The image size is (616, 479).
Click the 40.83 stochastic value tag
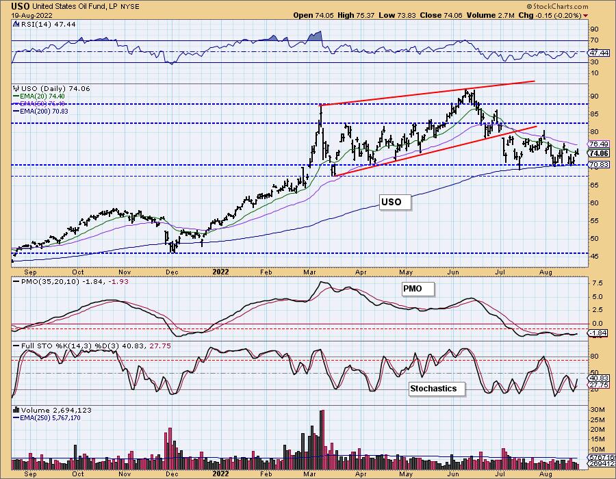pos(599,378)
